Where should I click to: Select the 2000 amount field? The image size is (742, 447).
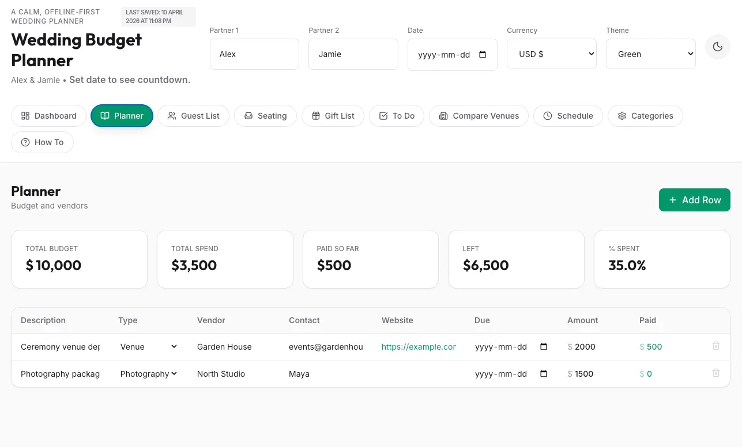(x=594, y=347)
